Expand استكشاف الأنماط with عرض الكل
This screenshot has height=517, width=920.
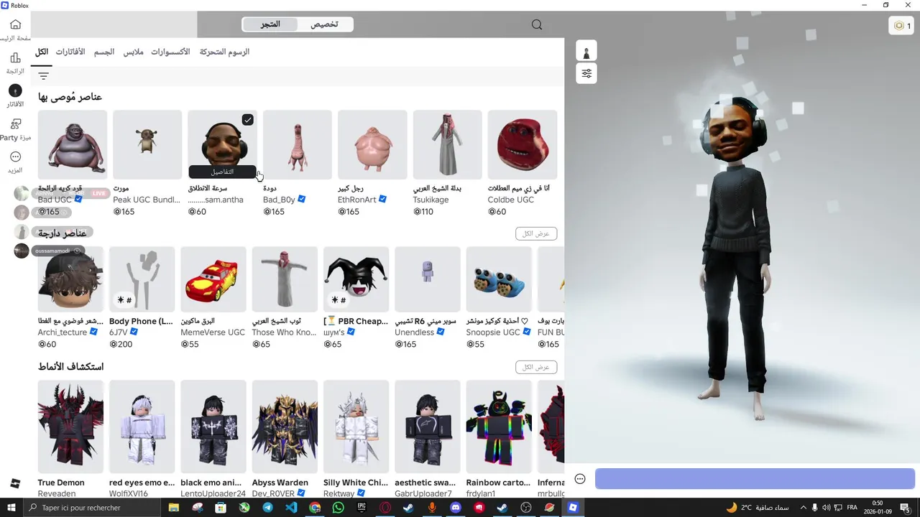pos(536,367)
